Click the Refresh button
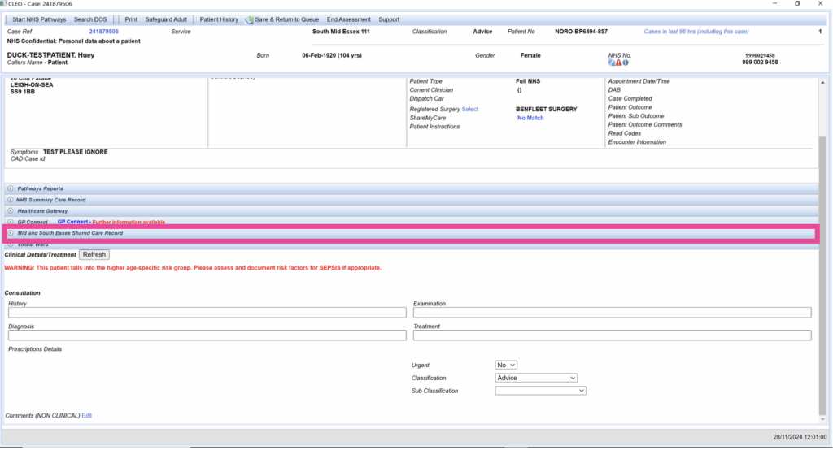833x450 pixels. (x=94, y=255)
